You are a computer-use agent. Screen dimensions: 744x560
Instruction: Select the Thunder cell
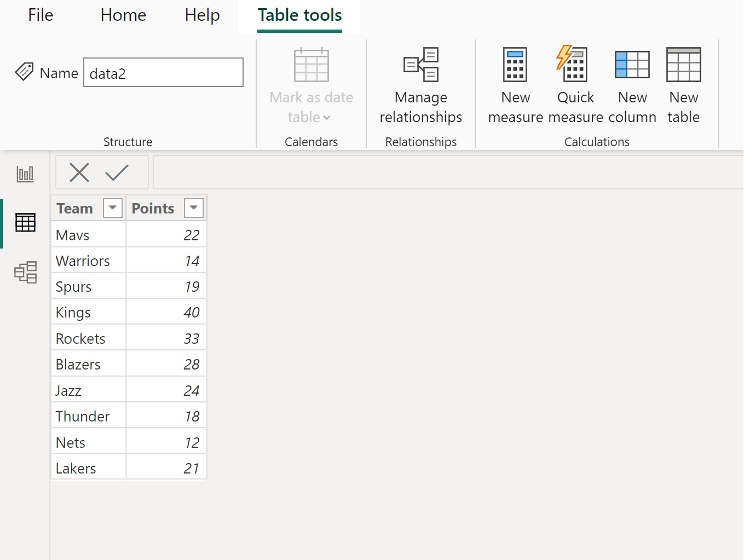pos(88,416)
